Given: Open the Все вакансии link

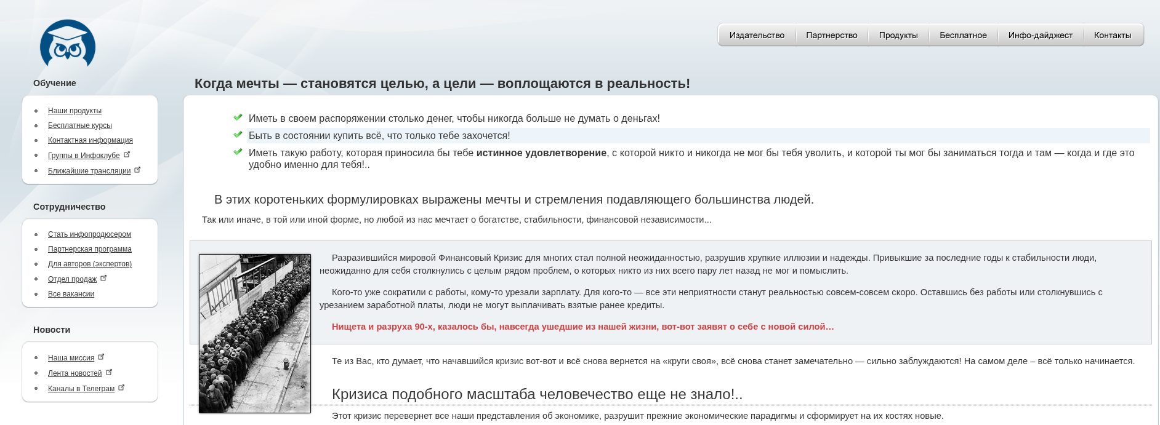Looking at the screenshot, I should tap(71, 294).
